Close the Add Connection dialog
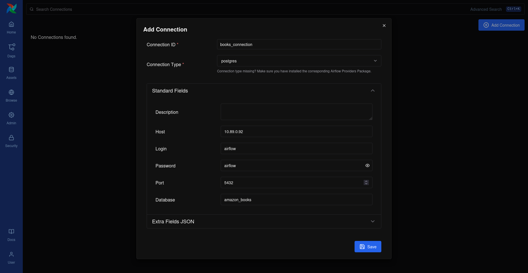Viewport: 528px width, 273px height. pos(384,26)
